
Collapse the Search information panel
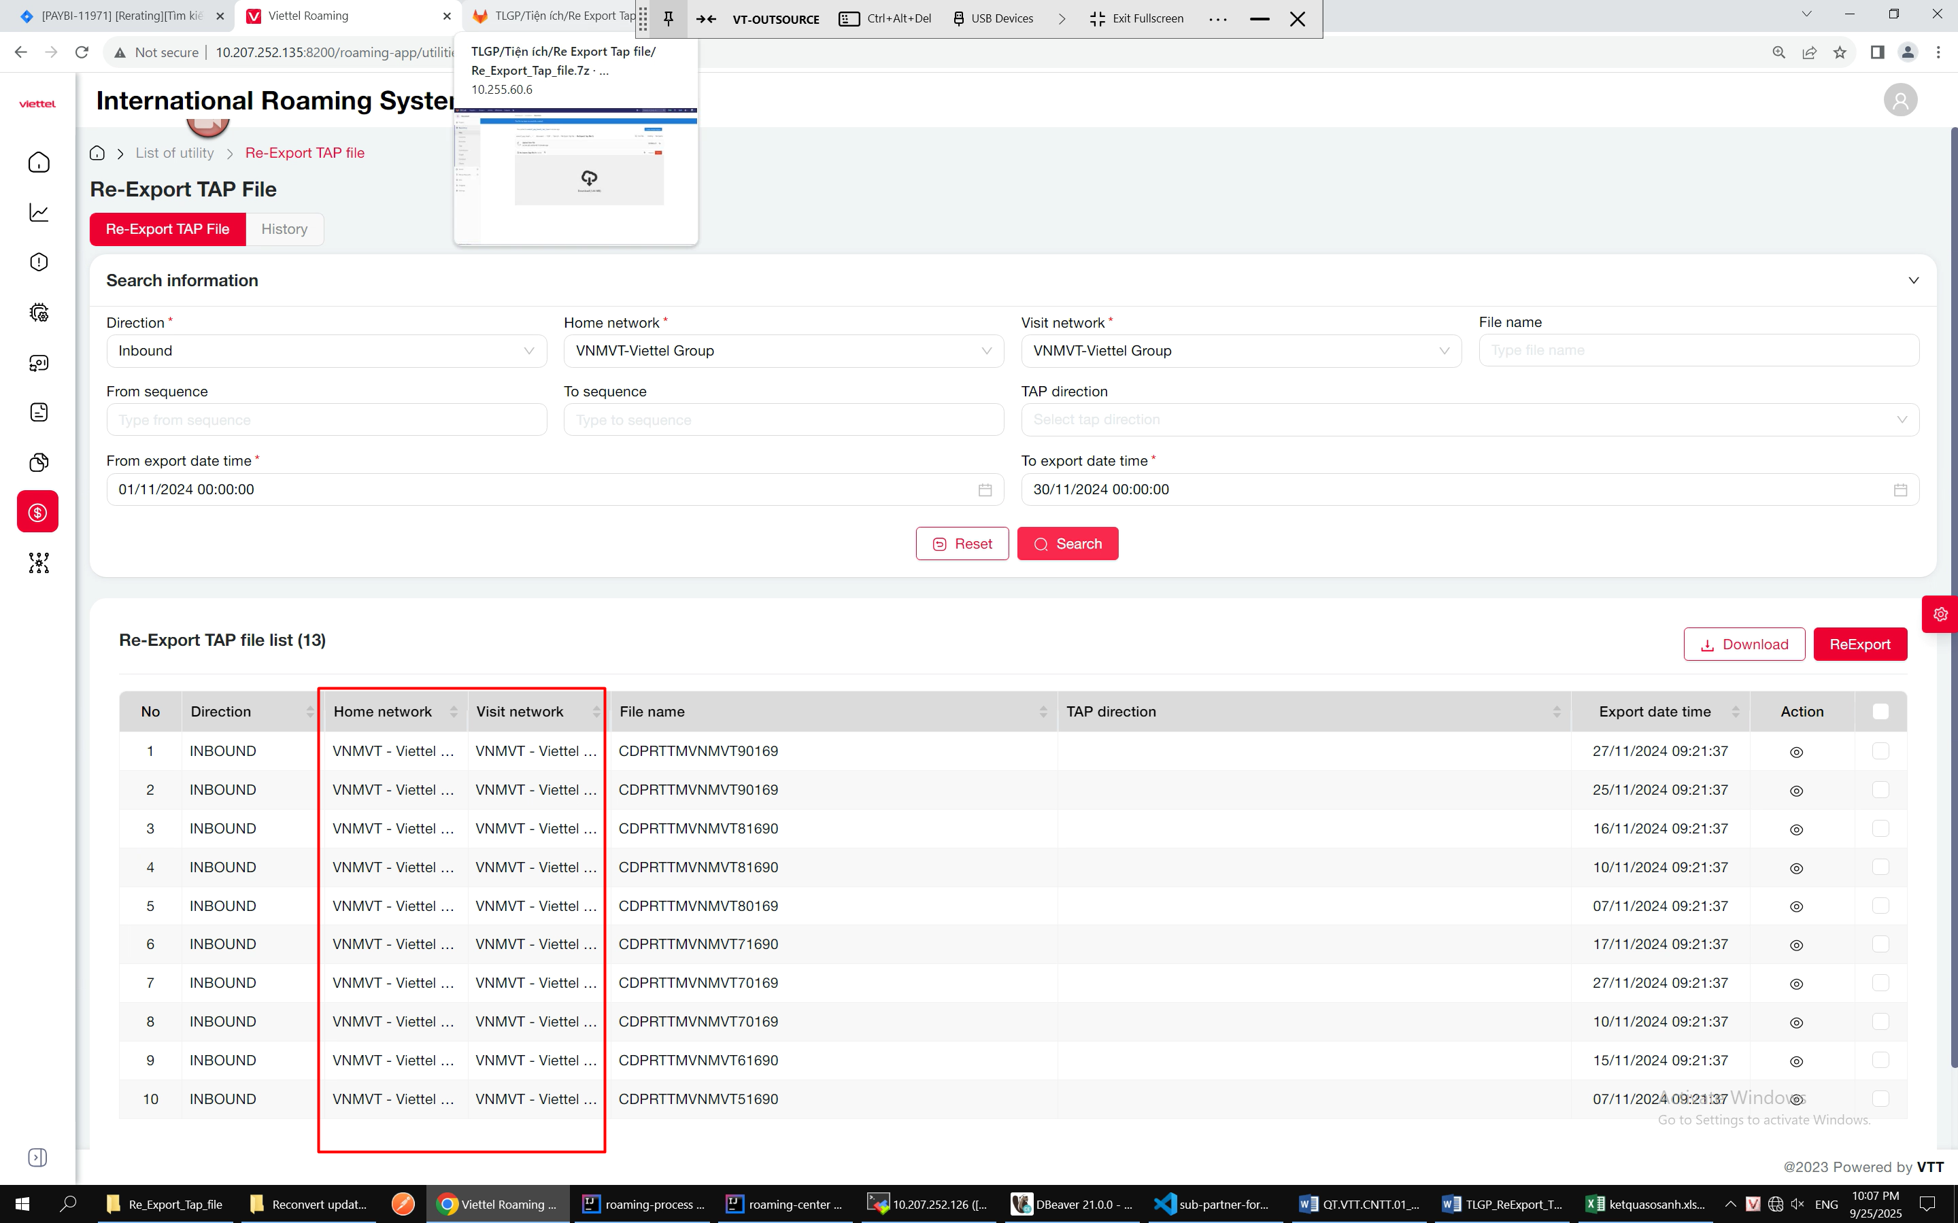pos(1912,281)
